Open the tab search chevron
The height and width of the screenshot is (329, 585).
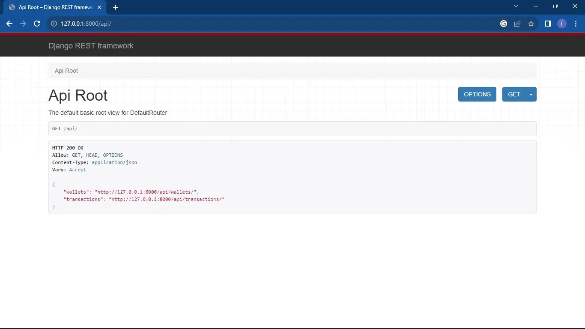pyautogui.click(x=516, y=6)
